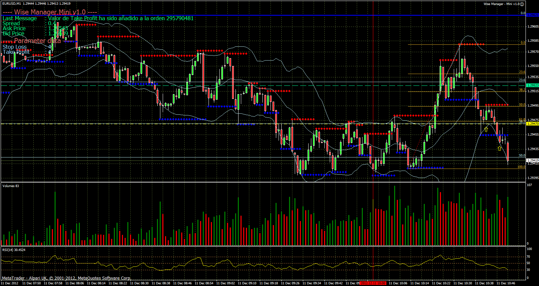The height and width of the screenshot is (286, 539).
Task: Click the blue 1.29621 price label
Action: (x=532, y=15)
